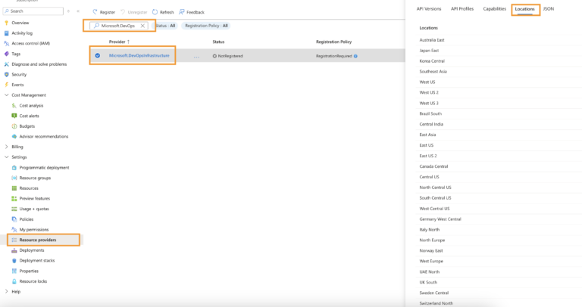Viewport: 582px width, 307px height.
Task: Click the Register button
Action: (x=104, y=12)
